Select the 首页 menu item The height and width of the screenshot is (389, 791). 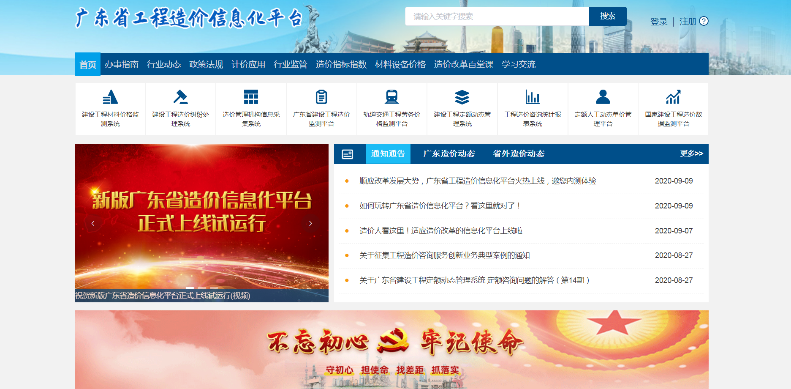click(x=88, y=64)
